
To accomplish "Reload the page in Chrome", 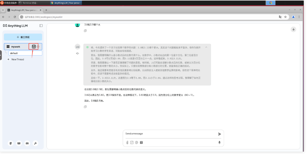I will pos(15,17).
